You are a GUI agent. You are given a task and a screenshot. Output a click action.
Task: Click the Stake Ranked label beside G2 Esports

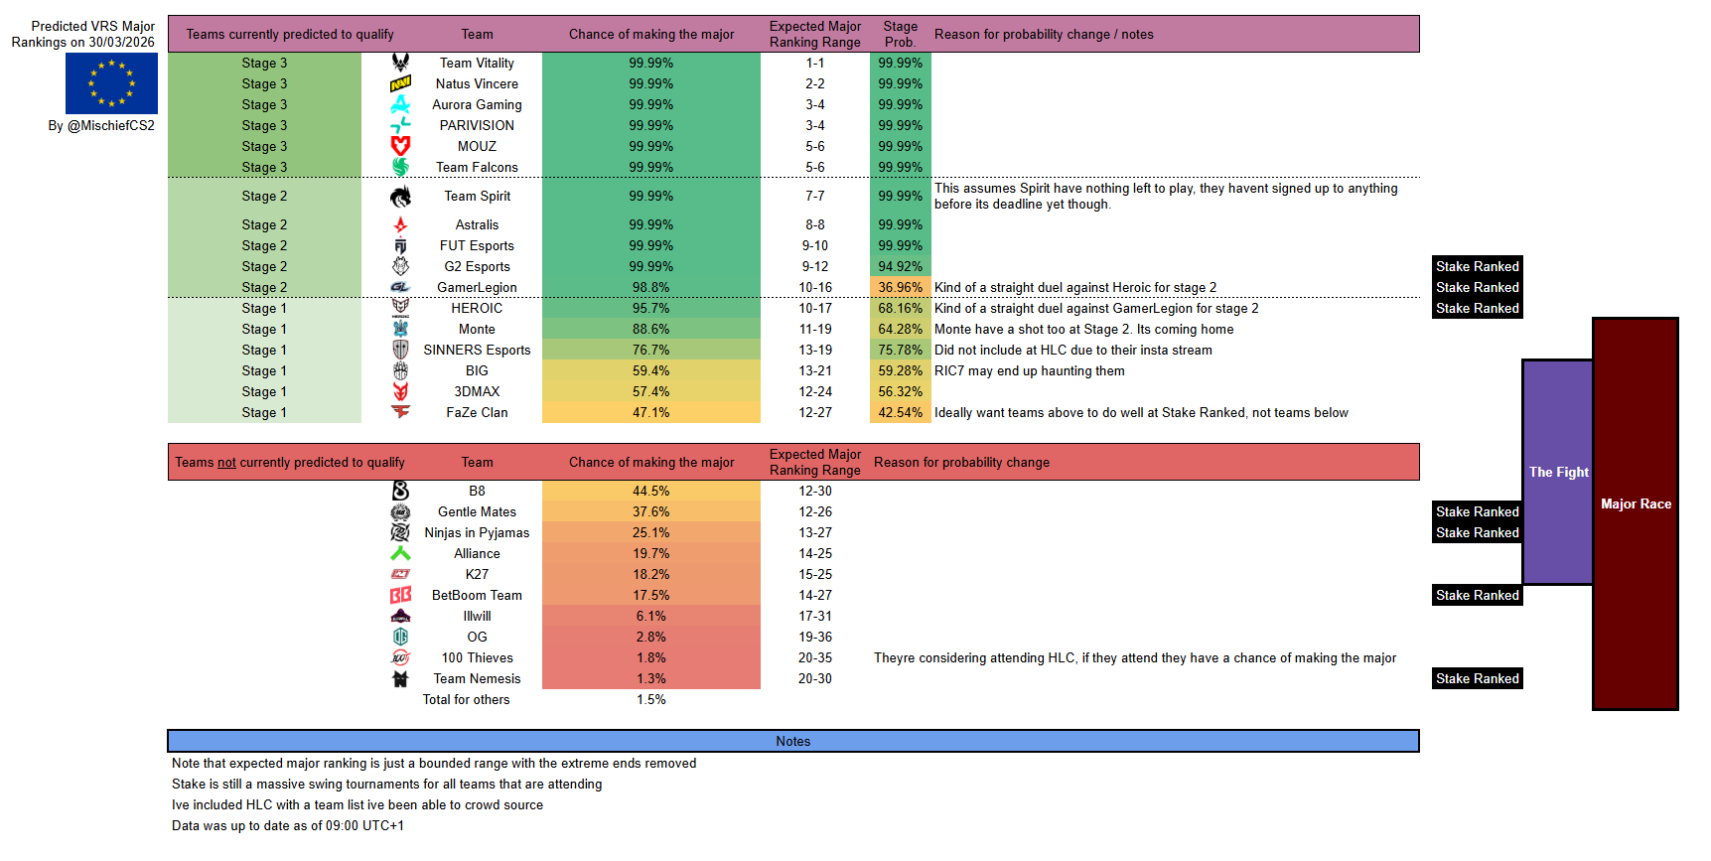(x=1478, y=266)
